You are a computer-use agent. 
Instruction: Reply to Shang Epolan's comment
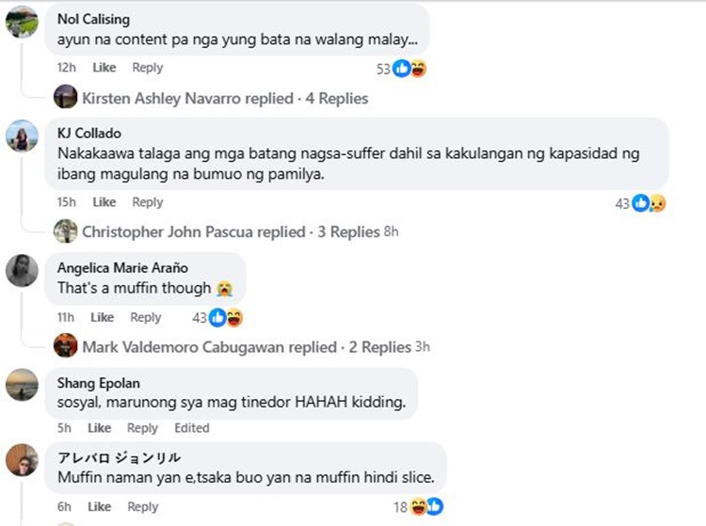tap(142, 428)
